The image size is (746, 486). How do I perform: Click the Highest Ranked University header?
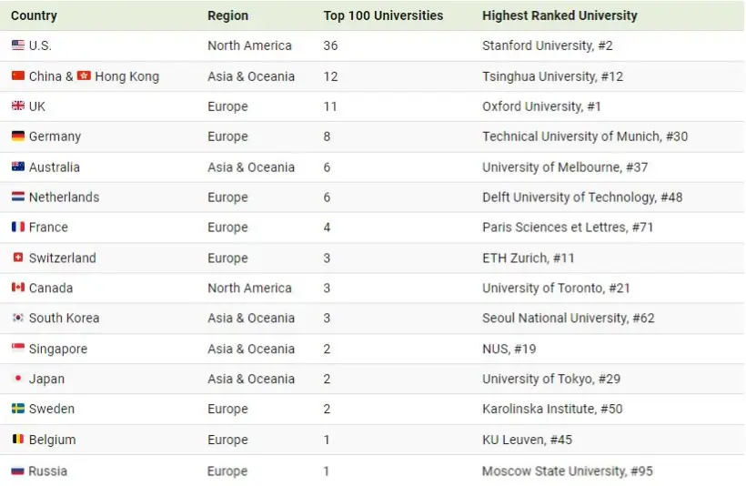559,15
